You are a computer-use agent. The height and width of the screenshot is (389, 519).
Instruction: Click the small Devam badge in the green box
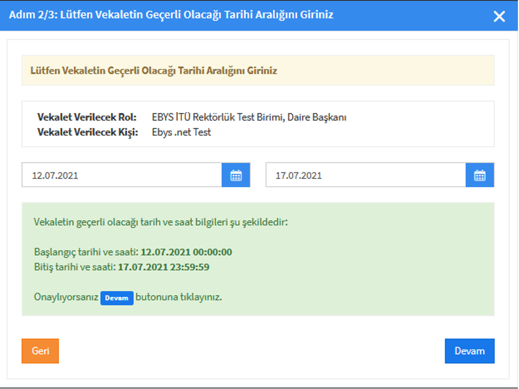tap(117, 298)
